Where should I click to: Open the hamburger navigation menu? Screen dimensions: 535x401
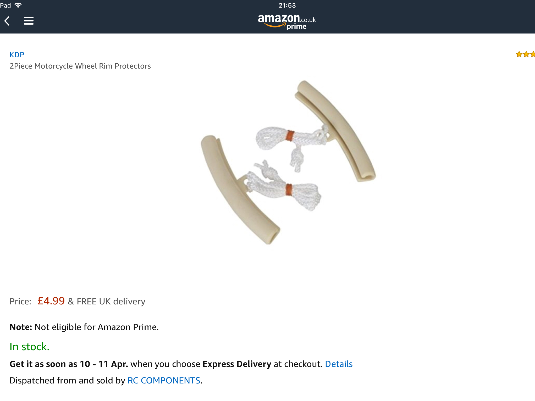[29, 21]
